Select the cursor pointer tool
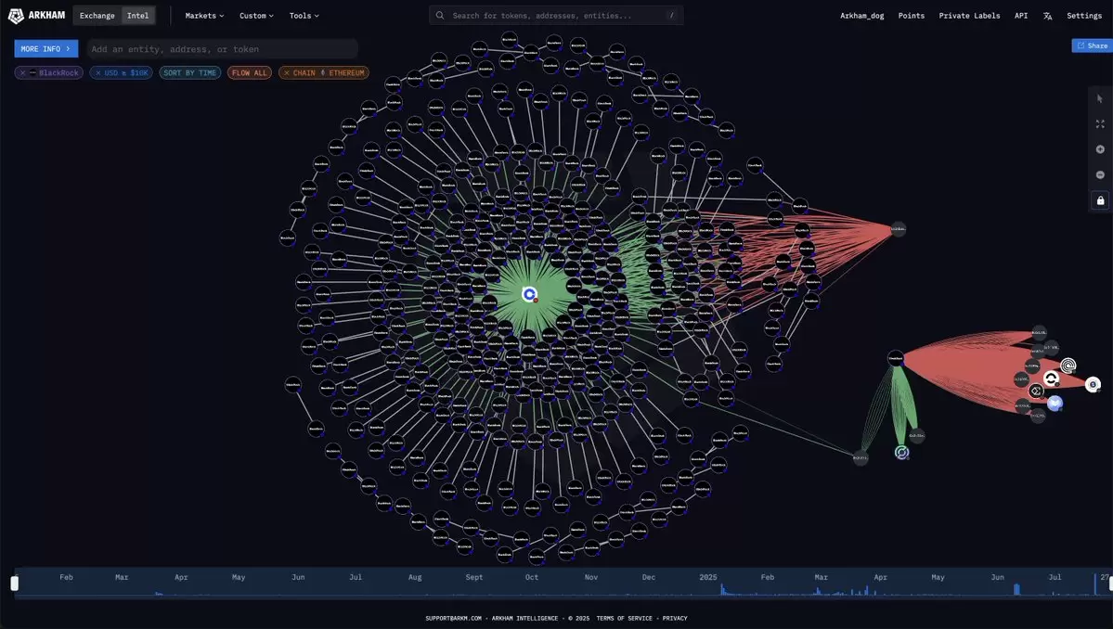Screen dimensions: 1113x629 [1099, 98]
